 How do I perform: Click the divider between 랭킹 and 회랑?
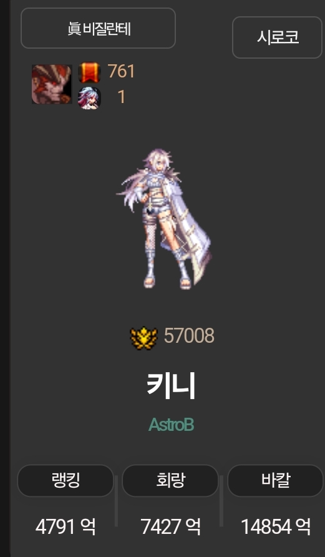116,501
